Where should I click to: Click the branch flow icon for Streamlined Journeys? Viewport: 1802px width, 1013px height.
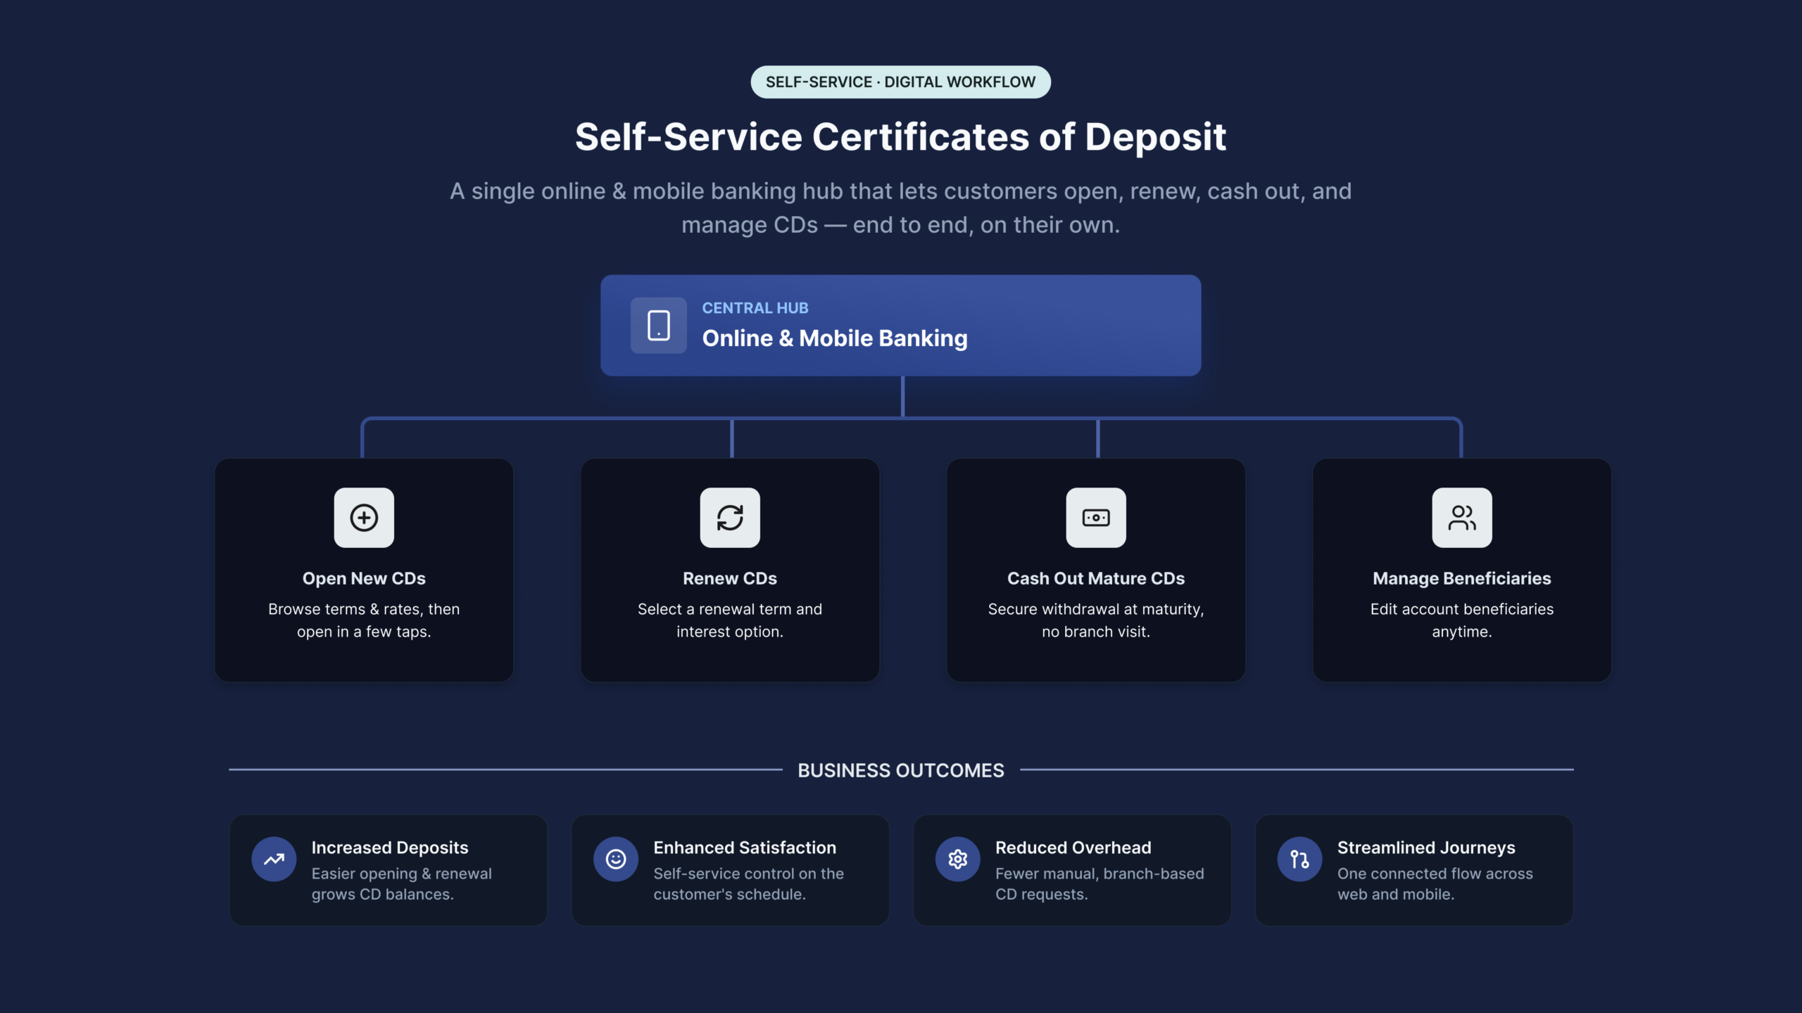point(1300,859)
